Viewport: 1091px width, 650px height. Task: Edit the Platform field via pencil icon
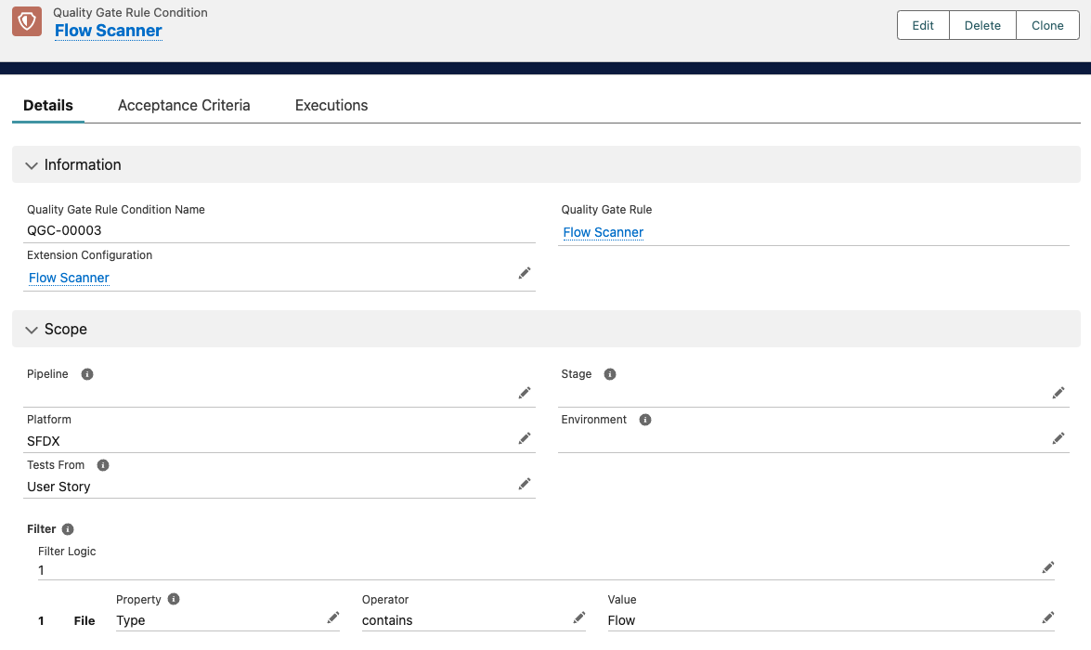525,438
